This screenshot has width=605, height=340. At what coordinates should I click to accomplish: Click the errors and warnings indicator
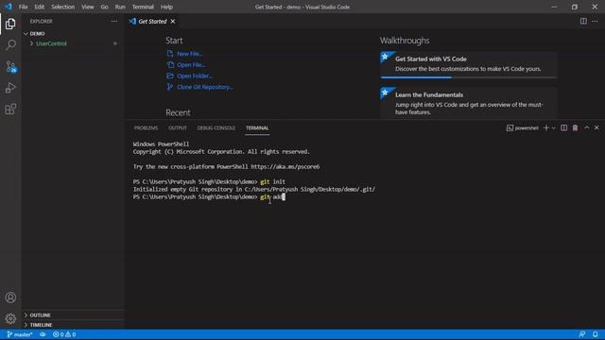click(x=64, y=334)
